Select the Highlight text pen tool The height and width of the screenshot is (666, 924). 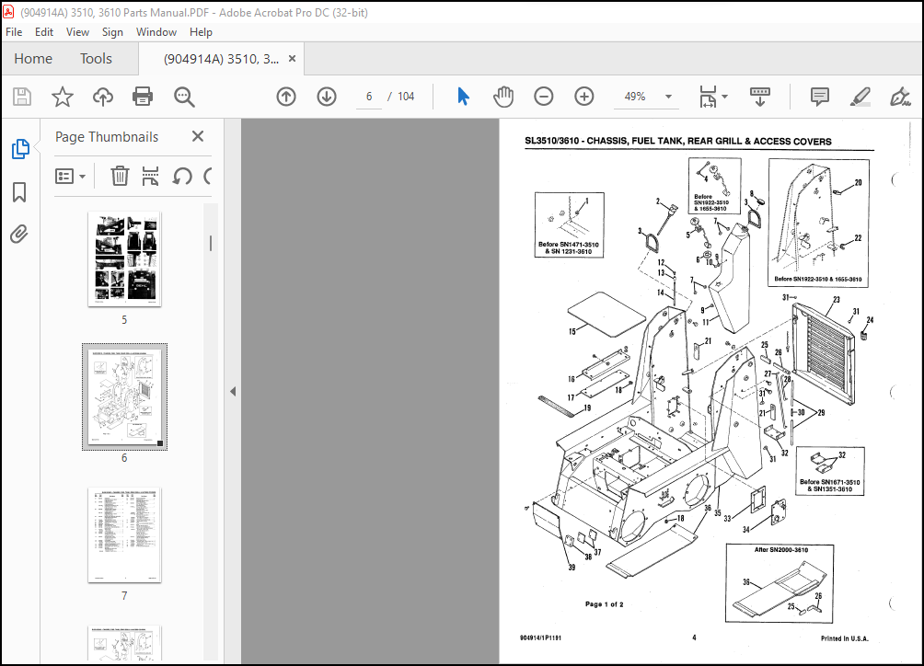[860, 97]
